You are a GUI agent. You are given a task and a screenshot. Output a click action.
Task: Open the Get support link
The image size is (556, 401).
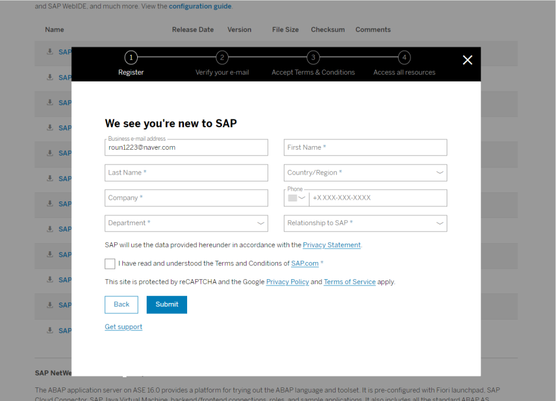coord(124,327)
